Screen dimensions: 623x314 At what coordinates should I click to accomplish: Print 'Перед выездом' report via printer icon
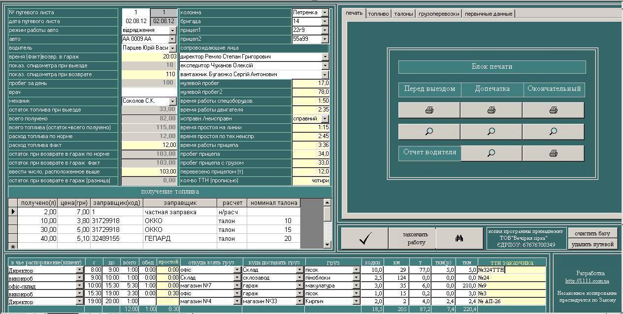429,110
